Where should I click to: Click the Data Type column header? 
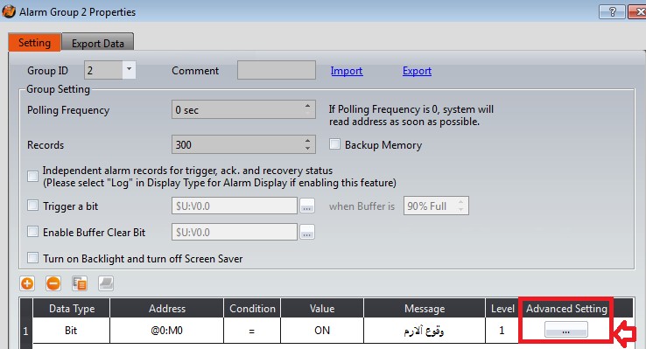tap(71, 308)
